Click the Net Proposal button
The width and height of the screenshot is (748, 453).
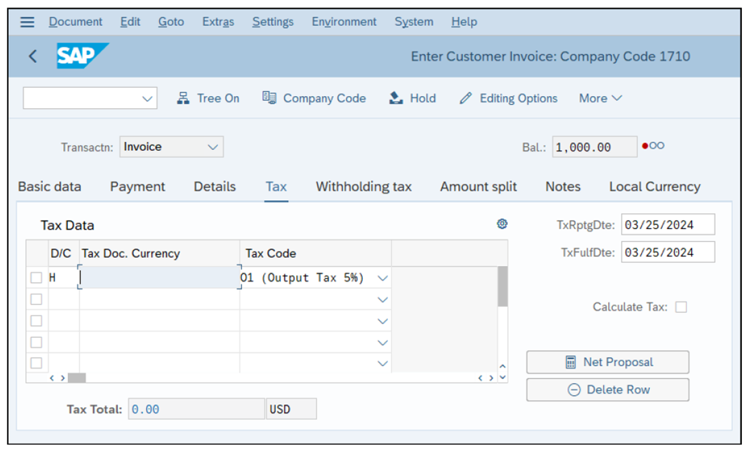click(x=607, y=362)
